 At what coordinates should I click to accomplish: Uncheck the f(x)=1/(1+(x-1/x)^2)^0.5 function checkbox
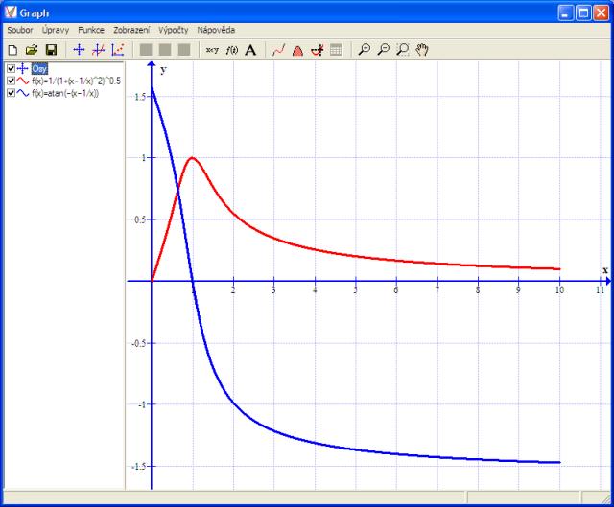[11, 81]
